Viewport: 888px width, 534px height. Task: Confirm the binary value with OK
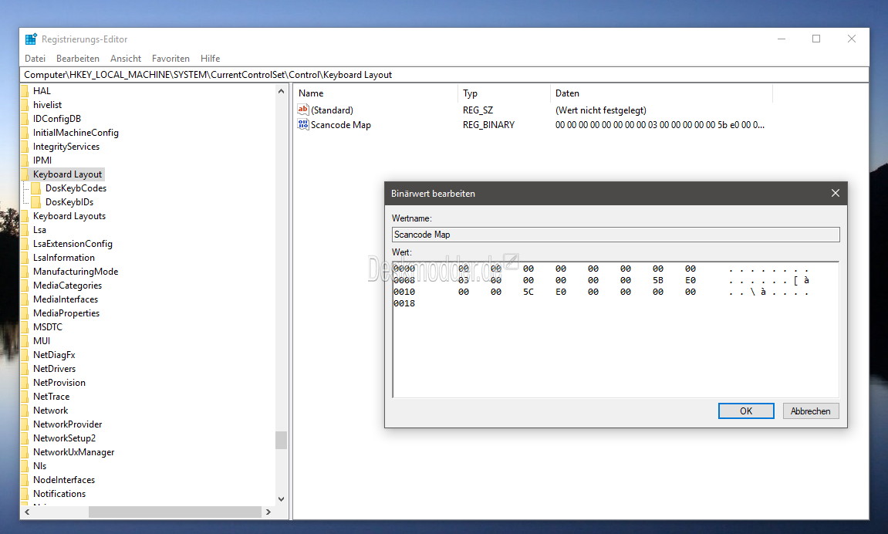746,411
